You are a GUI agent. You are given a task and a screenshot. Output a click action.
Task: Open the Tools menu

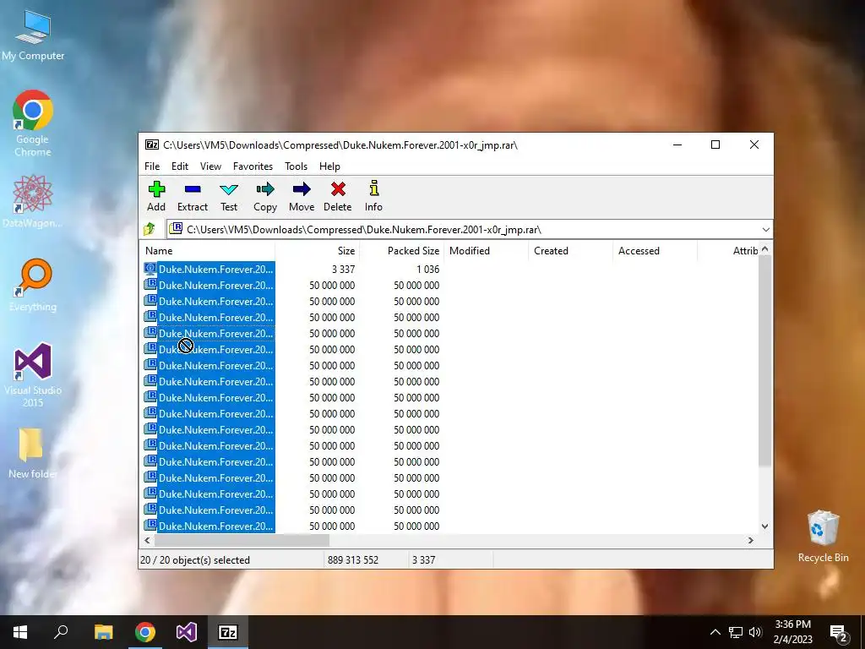click(x=296, y=166)
